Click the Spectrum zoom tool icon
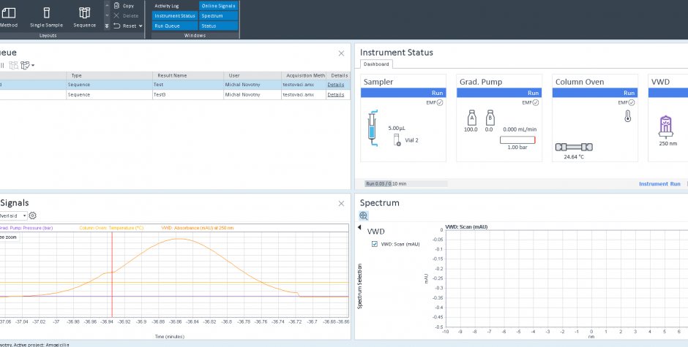Viewport: 688px width, 347px height. 363,216
